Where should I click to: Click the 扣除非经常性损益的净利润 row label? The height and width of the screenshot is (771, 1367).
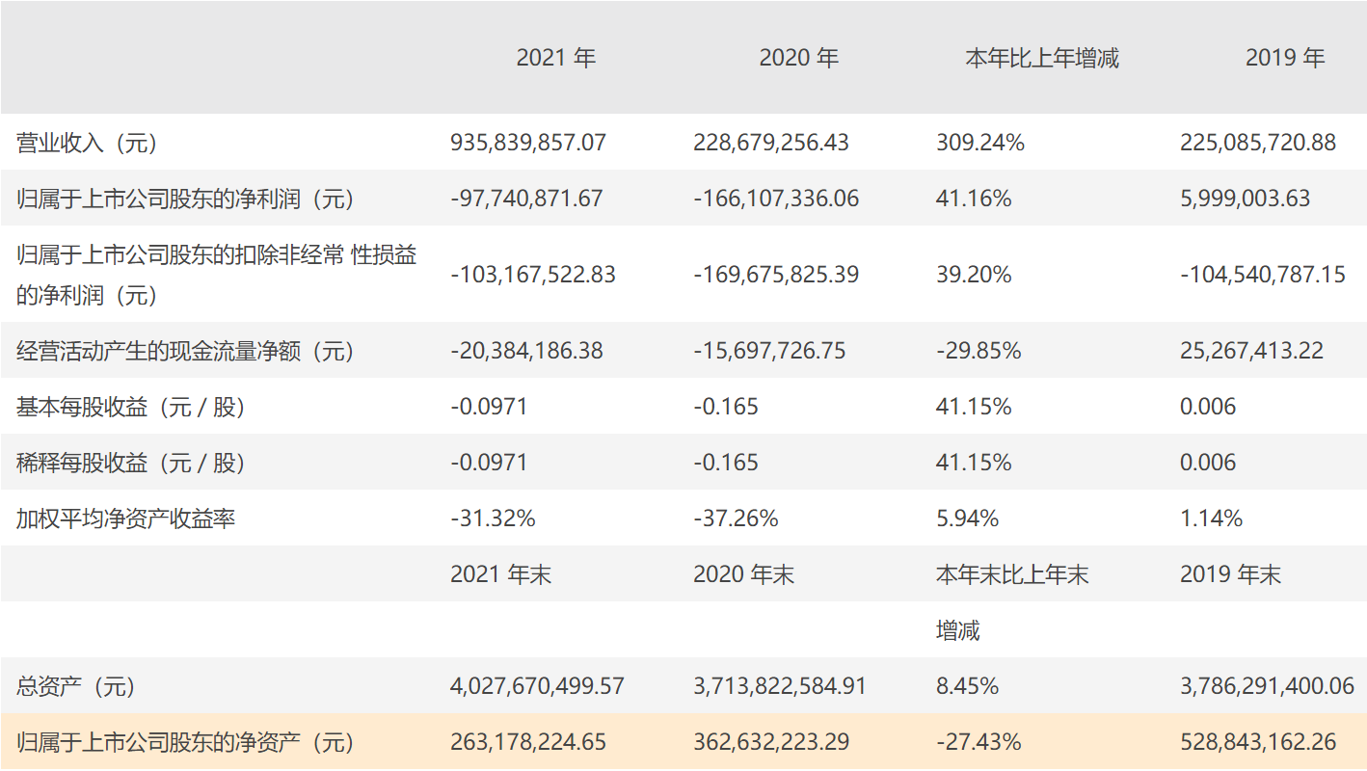tap(216, 275)
